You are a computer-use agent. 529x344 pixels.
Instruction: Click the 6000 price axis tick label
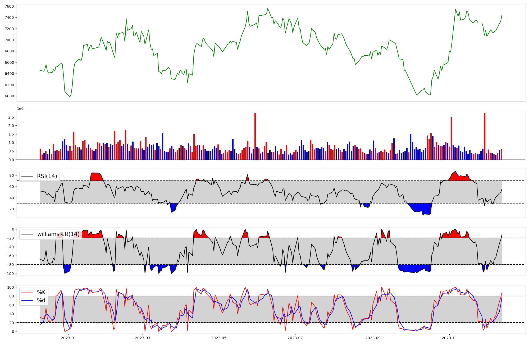10,96
